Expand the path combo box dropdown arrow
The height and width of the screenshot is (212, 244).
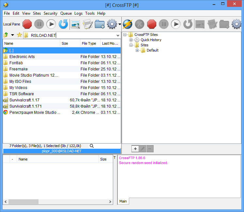[118, 36]
